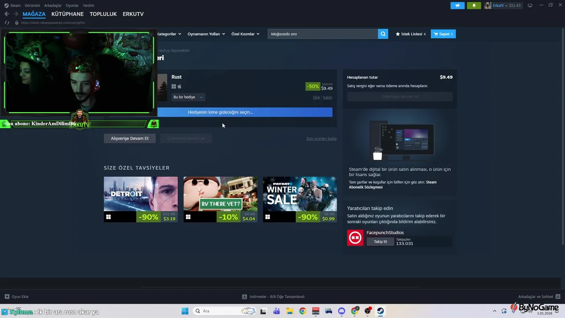Open Payday 2 Winter Sale recommendation
Screen dimensions: 565x318
click(x=300, y=199)
